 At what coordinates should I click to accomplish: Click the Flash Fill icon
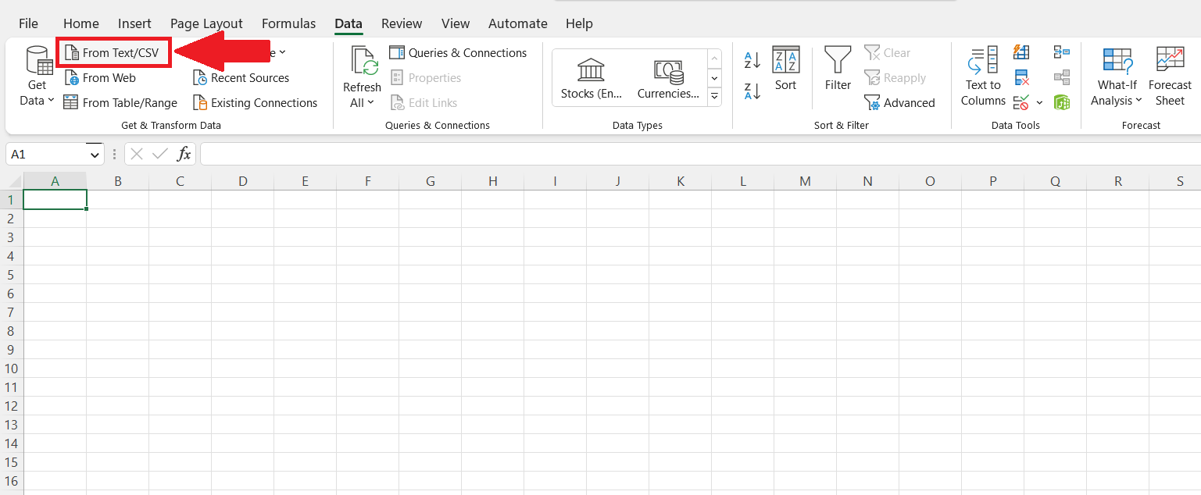[1020, 52]
